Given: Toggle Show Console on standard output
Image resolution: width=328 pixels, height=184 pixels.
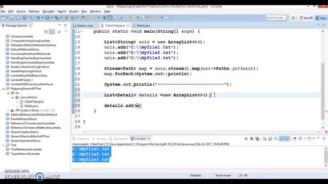Looking at the screenshot, I should point(281,139).
